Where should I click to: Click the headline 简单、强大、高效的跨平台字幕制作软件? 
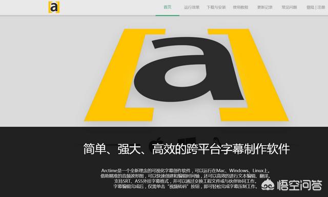pyautogui.click(x=187, y=149)
